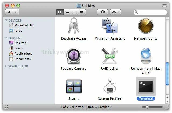Click the Utilities window title text
Screen dimensions: 172x113
(x=88, y=6)
